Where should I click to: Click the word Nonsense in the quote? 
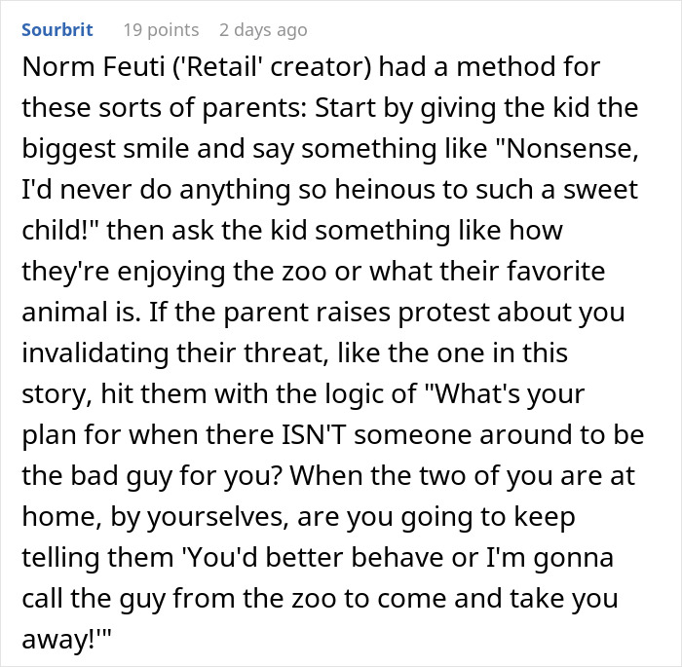pyautogui.click(x=567, y=148)
